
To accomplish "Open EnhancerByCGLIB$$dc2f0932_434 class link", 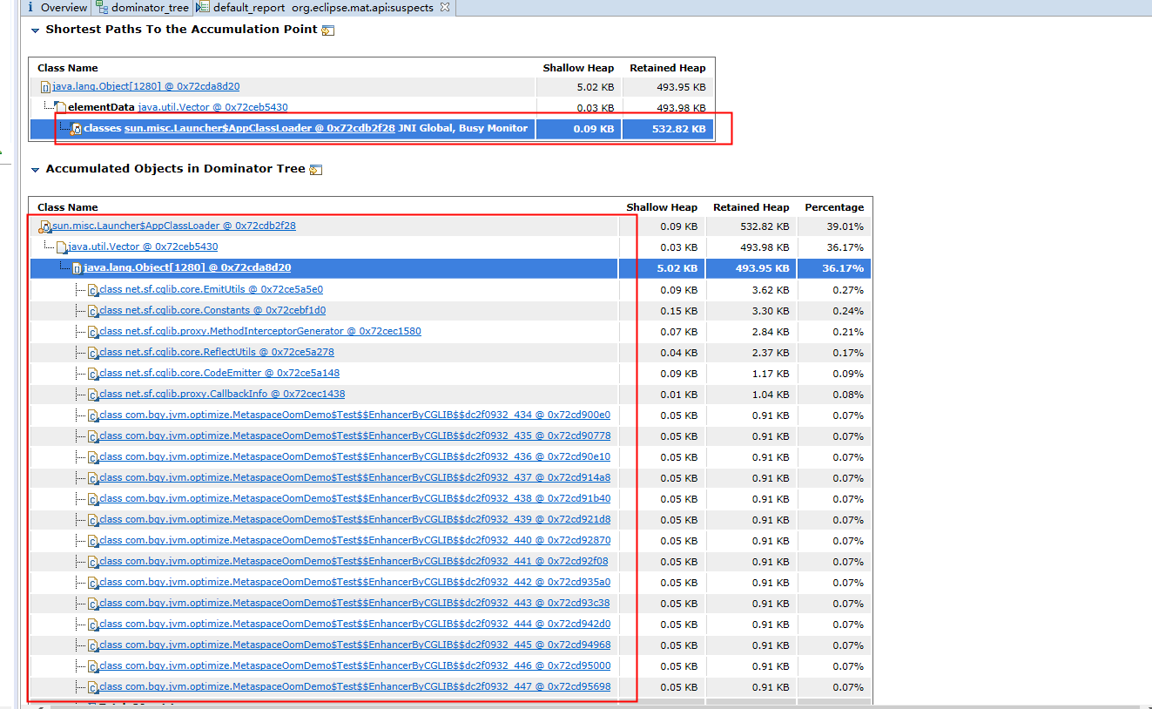I will (355, 415).
